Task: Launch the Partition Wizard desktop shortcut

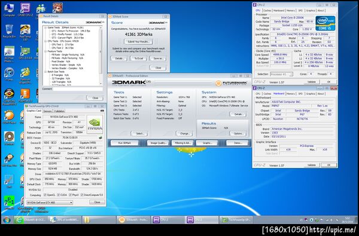Action: tap(25, 76)
